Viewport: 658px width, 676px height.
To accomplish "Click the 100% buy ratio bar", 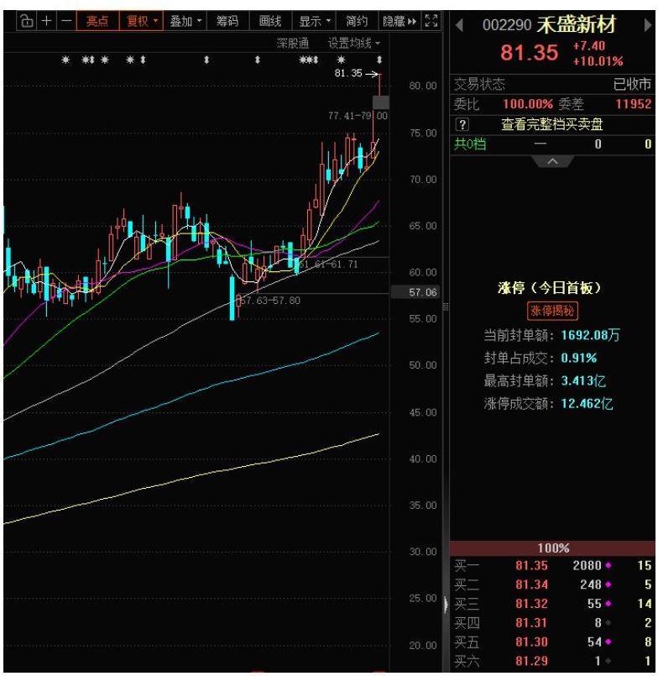I will pos(552,548).
